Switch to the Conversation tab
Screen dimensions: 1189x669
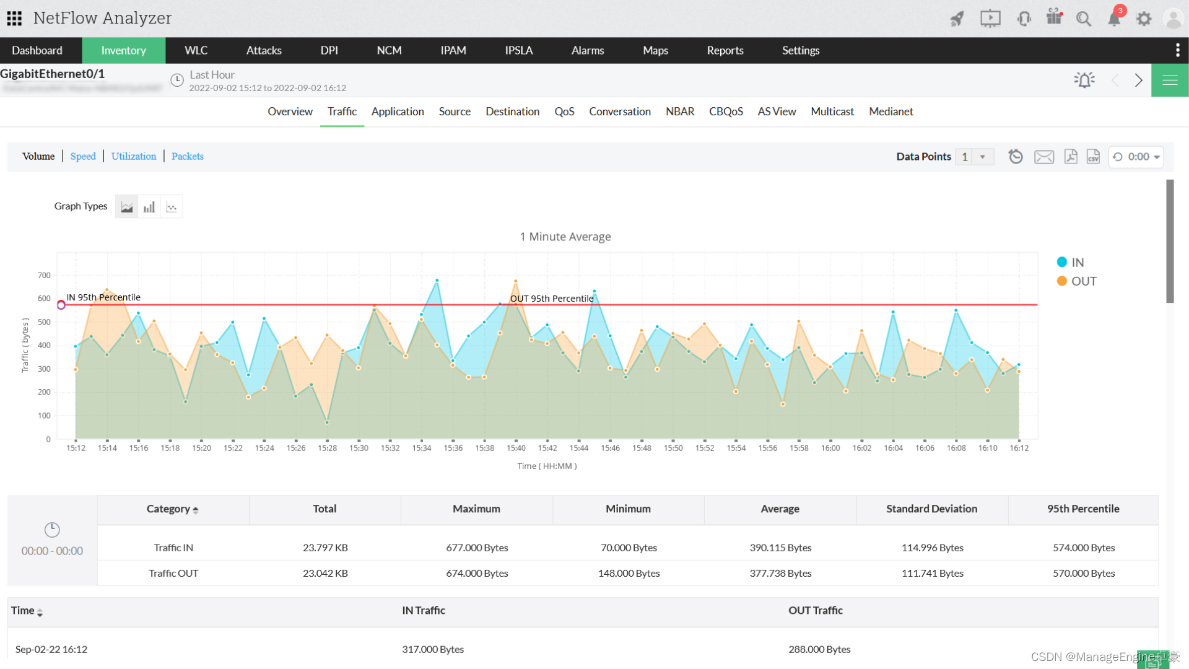(620, 111)
